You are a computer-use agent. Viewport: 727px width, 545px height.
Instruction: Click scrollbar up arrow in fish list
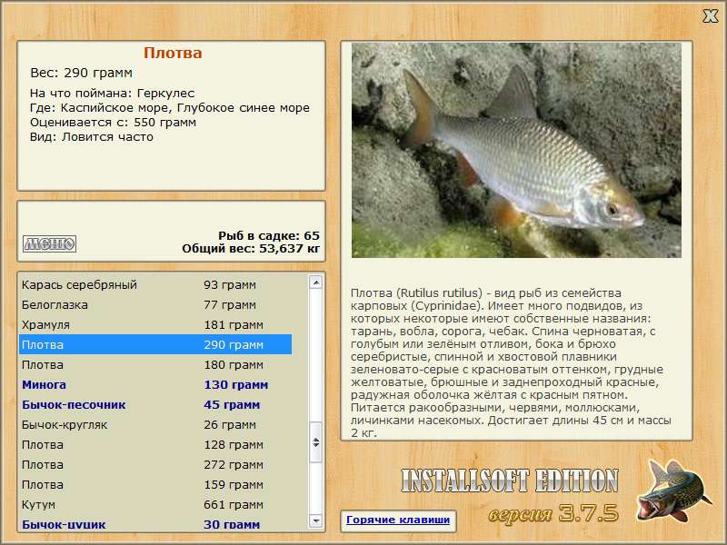tap(316, 282)
